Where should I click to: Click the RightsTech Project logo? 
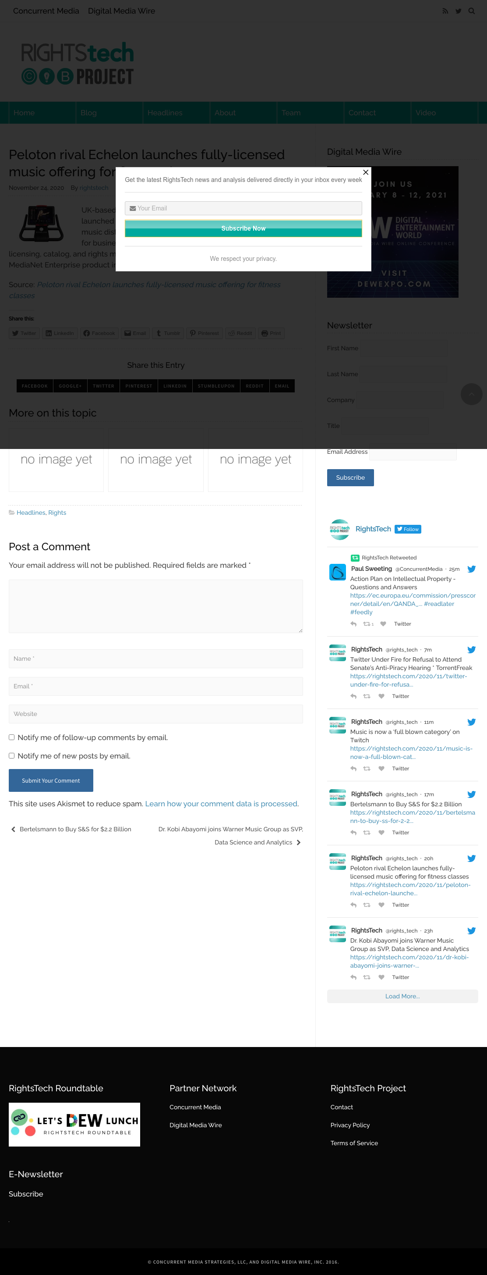[x=77, y=63]
